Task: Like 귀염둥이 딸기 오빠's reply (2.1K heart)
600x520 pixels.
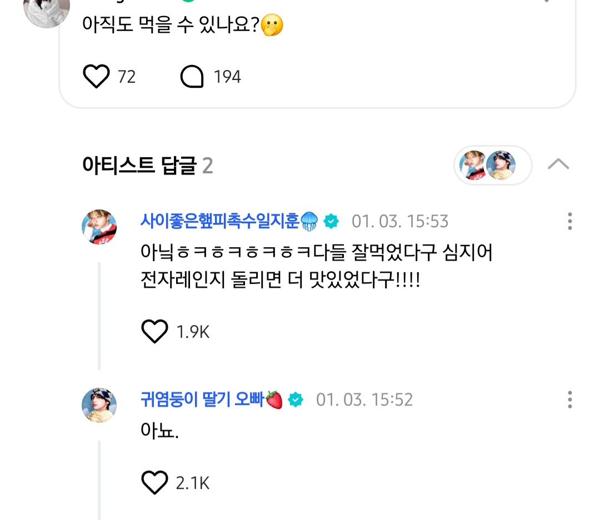Action: [x=154, y=483]
